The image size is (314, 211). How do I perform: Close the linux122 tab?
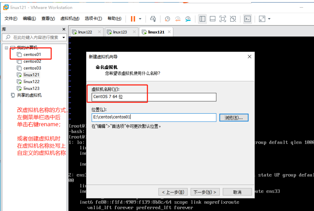click(x=99, y=32)
